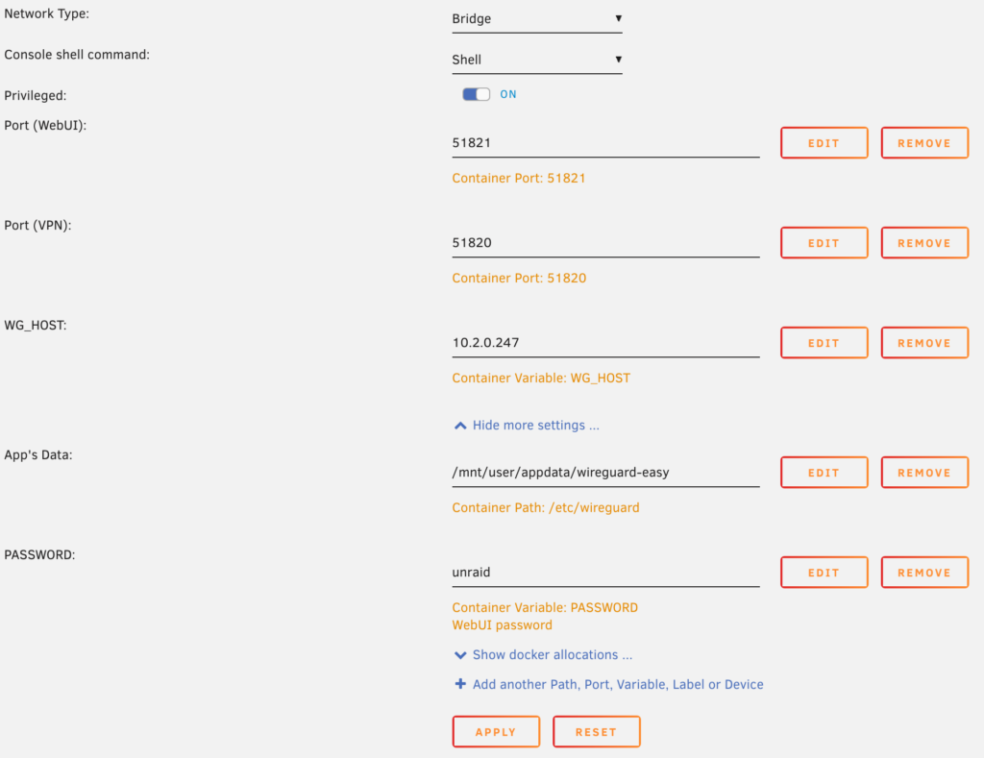Remove the Port (VPN) entry
This screenshot has height=758, width=984.
(x=923, y=243)
